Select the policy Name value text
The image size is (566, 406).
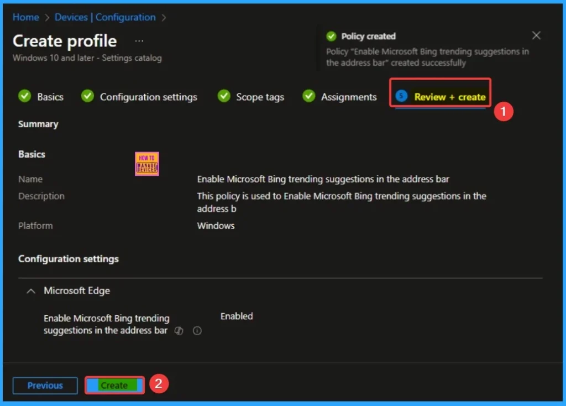[323, 179]
